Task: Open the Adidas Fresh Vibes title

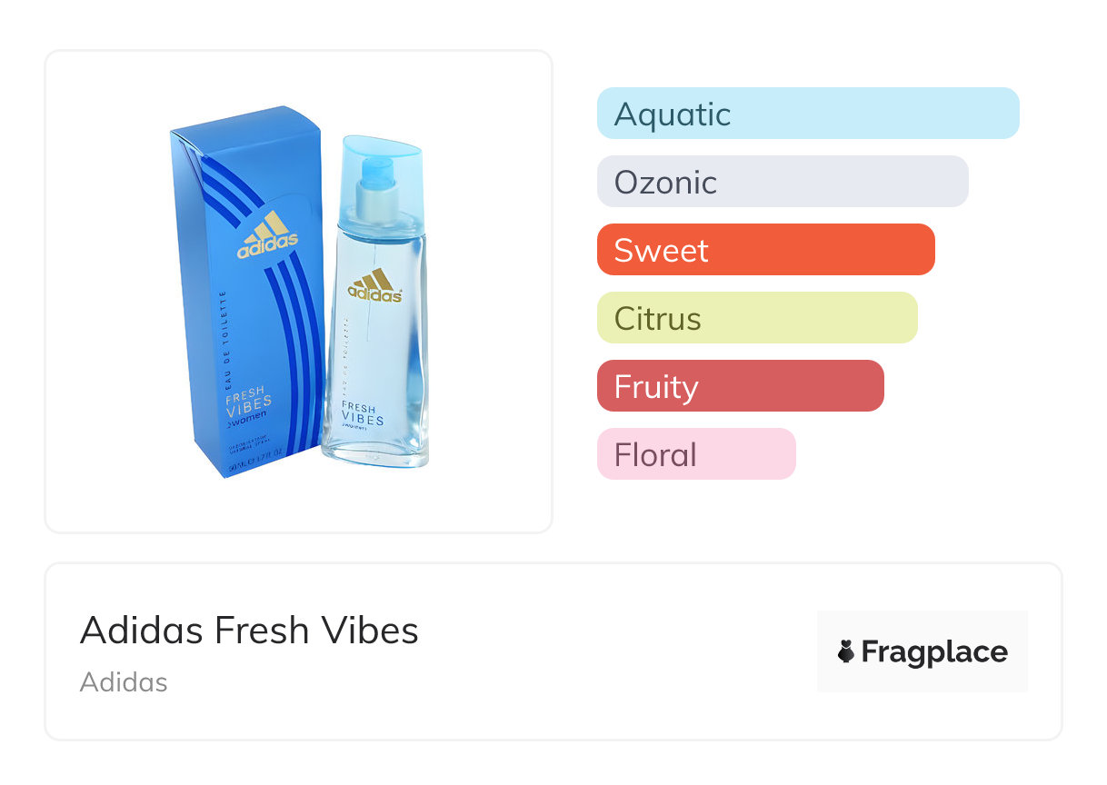Action: click(249, 630)
